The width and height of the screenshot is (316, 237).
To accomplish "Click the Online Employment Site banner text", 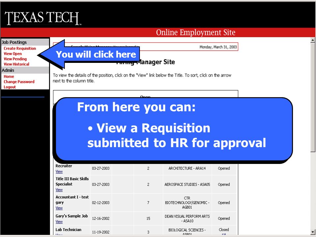I will point(196,33).
